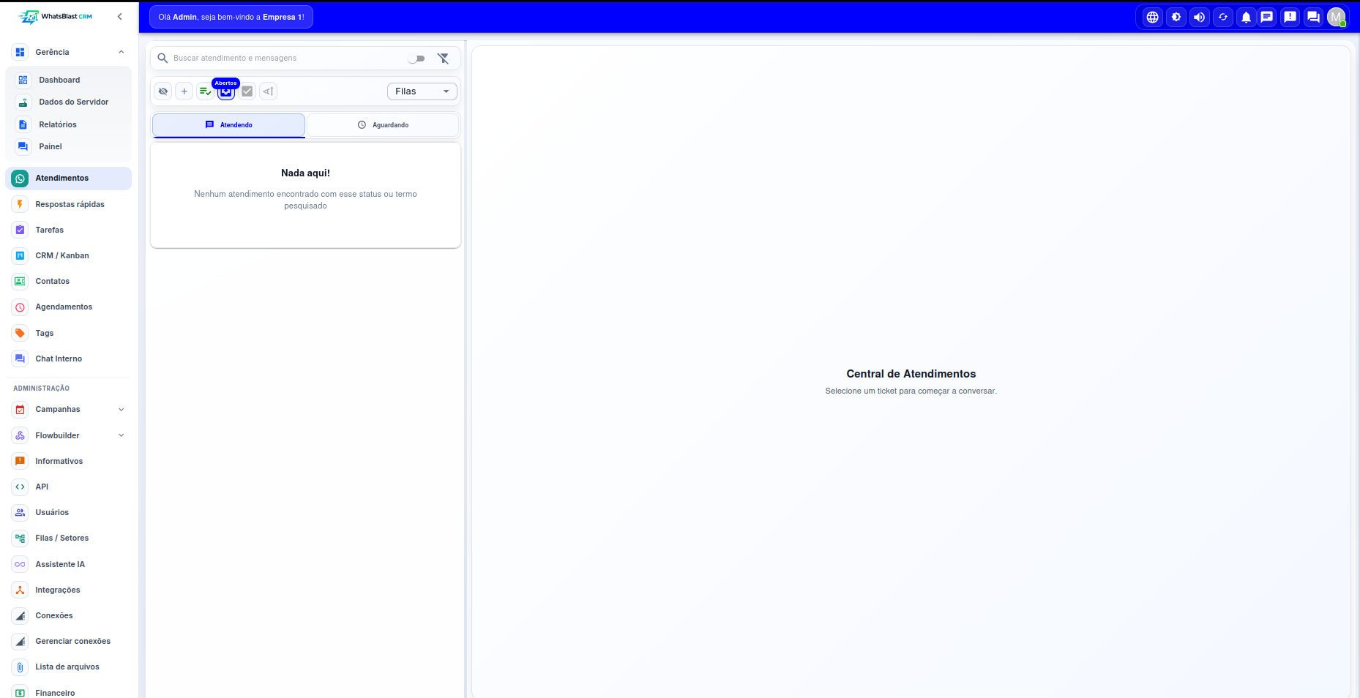Click the WhatsBlast CRM logo
Image resolution: width=1360 pixels, height=698 pixels.
pyautogui.click(x=56, y=16)
